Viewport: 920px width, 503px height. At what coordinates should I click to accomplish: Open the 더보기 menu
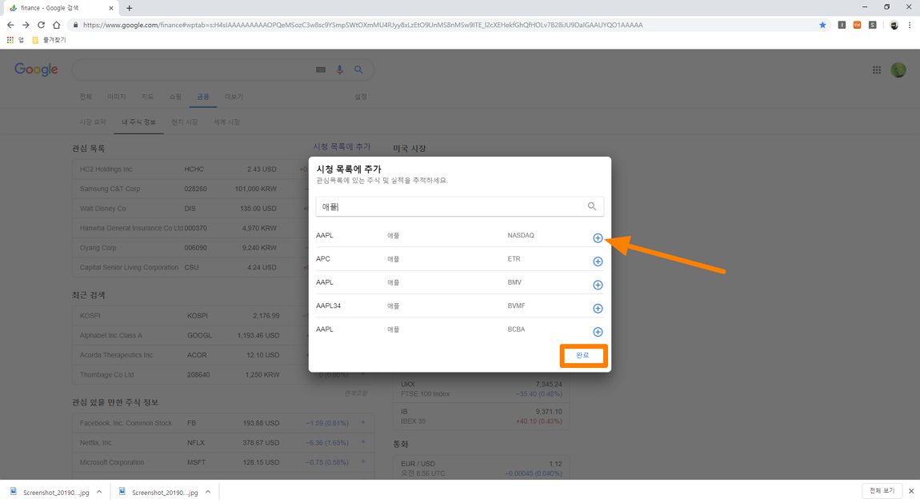[234, 97]
